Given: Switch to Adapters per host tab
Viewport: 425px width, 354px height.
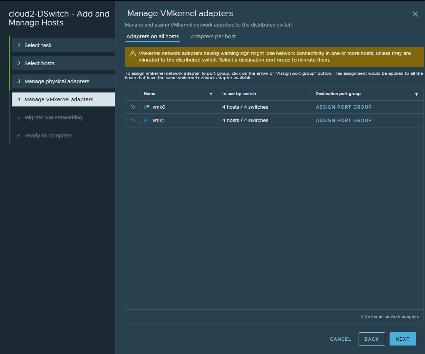Looking at the screenshot, I should click(213, 36).
